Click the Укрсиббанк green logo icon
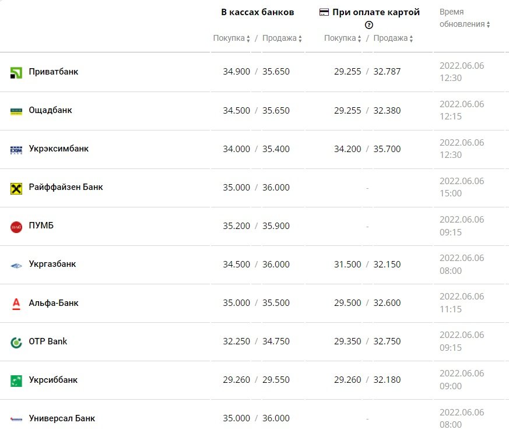This screenshot has width=509, height=437. 16,381
